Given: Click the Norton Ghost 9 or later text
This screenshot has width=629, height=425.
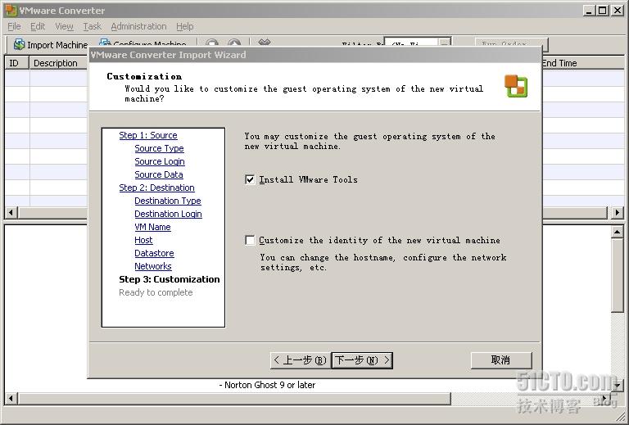Looking at the screenshot, I should point(269,385).
